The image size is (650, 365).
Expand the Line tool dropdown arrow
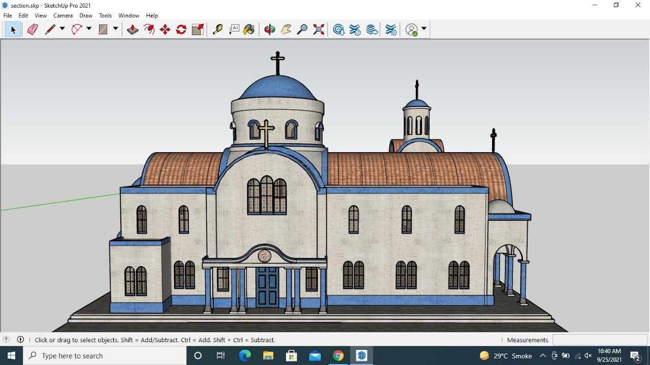[x=62, y=29]
